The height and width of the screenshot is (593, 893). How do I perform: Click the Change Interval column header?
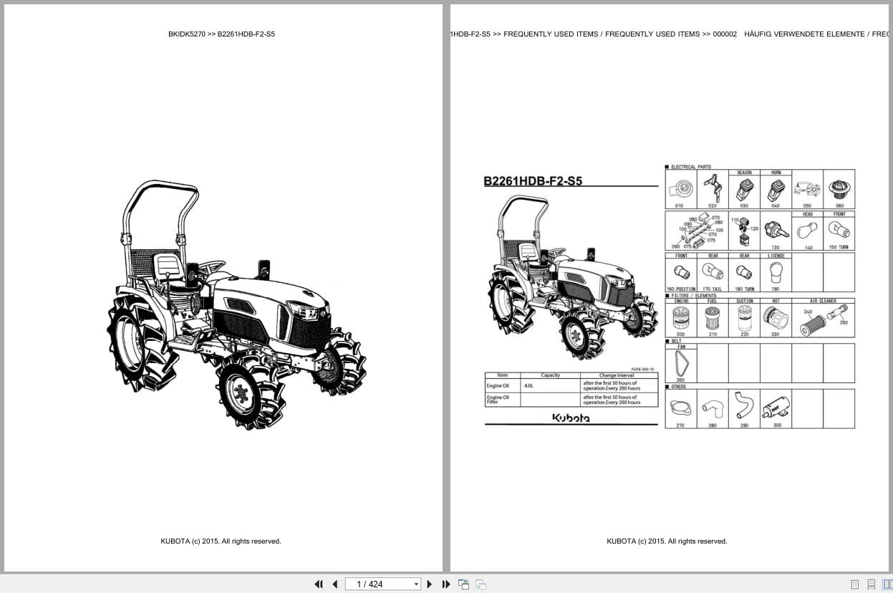617,375
